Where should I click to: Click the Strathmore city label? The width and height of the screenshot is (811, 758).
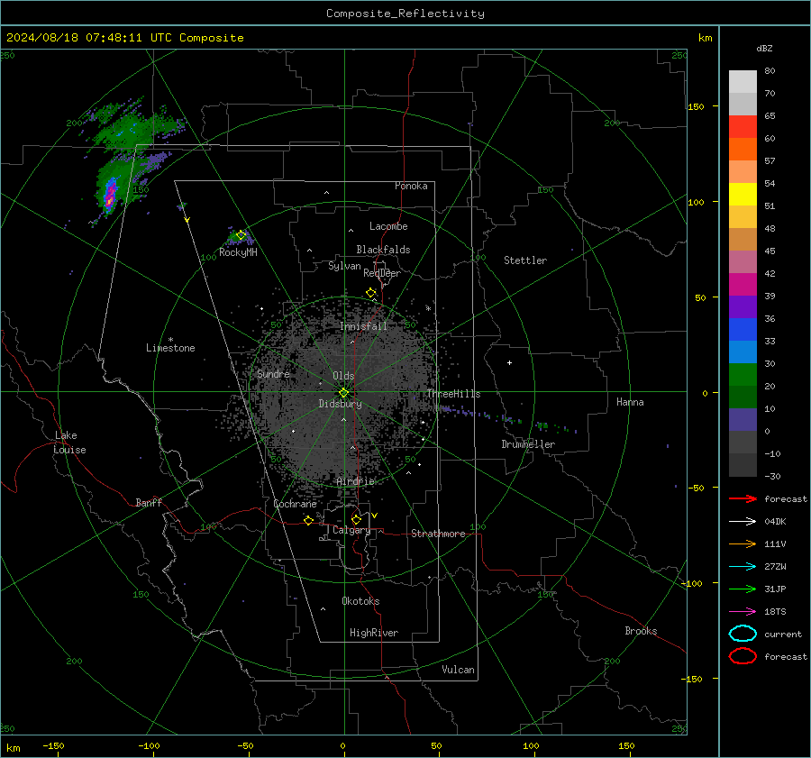(x=438, y=534)
